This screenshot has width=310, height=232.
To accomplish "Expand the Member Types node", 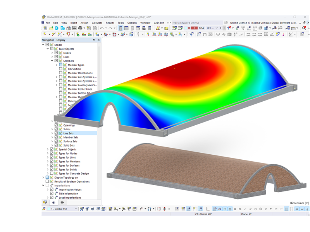I will (57, 65).
